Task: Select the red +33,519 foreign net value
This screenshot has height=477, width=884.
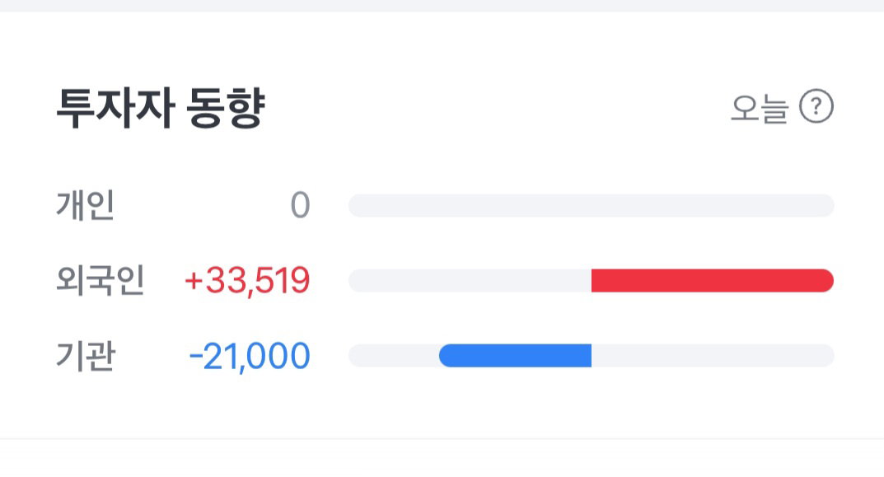Action: (247, 280)
